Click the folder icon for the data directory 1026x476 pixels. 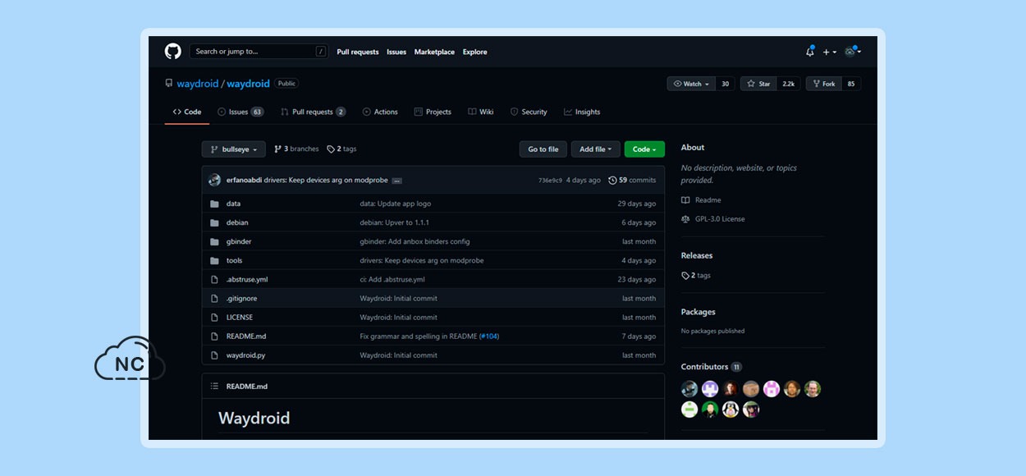click(x=214, y=204)
